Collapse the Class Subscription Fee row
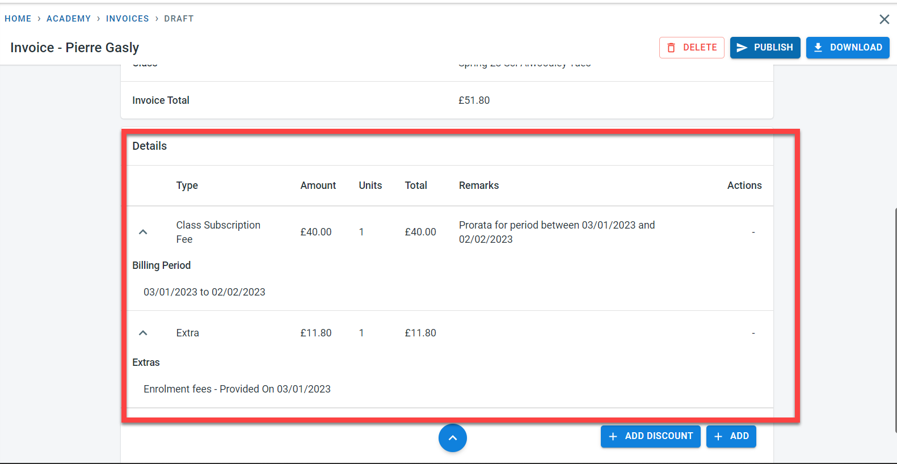The image size is (897, 464). point(143,232)
